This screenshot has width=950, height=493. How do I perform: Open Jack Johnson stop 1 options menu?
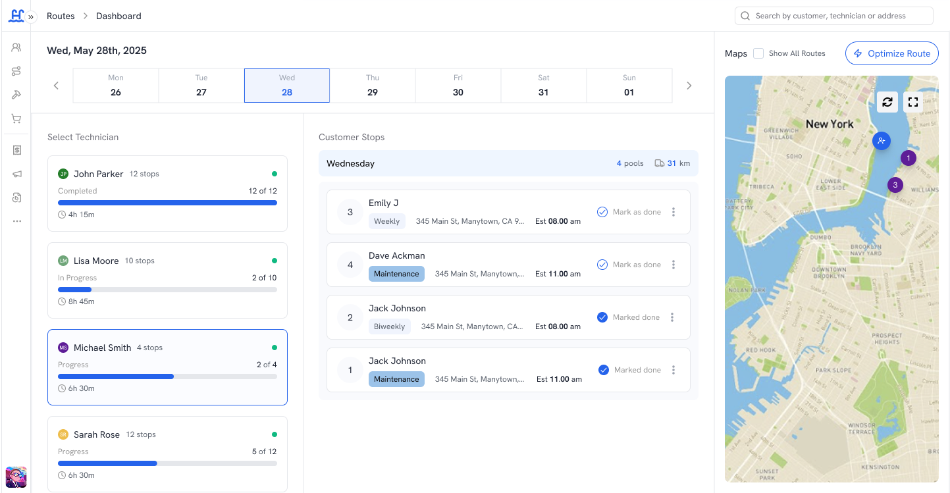(x=673, y=370)
